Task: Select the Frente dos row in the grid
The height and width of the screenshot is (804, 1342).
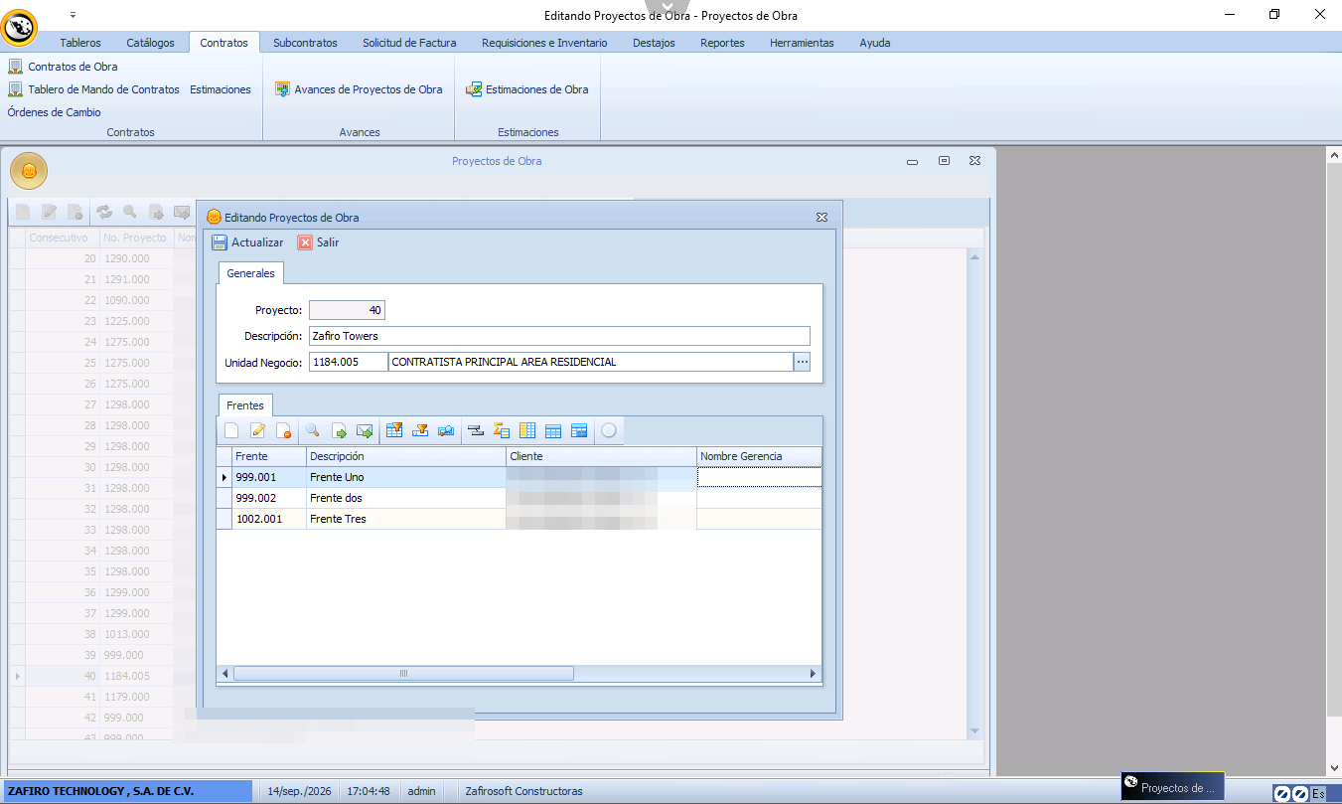Action: point(519,498)
